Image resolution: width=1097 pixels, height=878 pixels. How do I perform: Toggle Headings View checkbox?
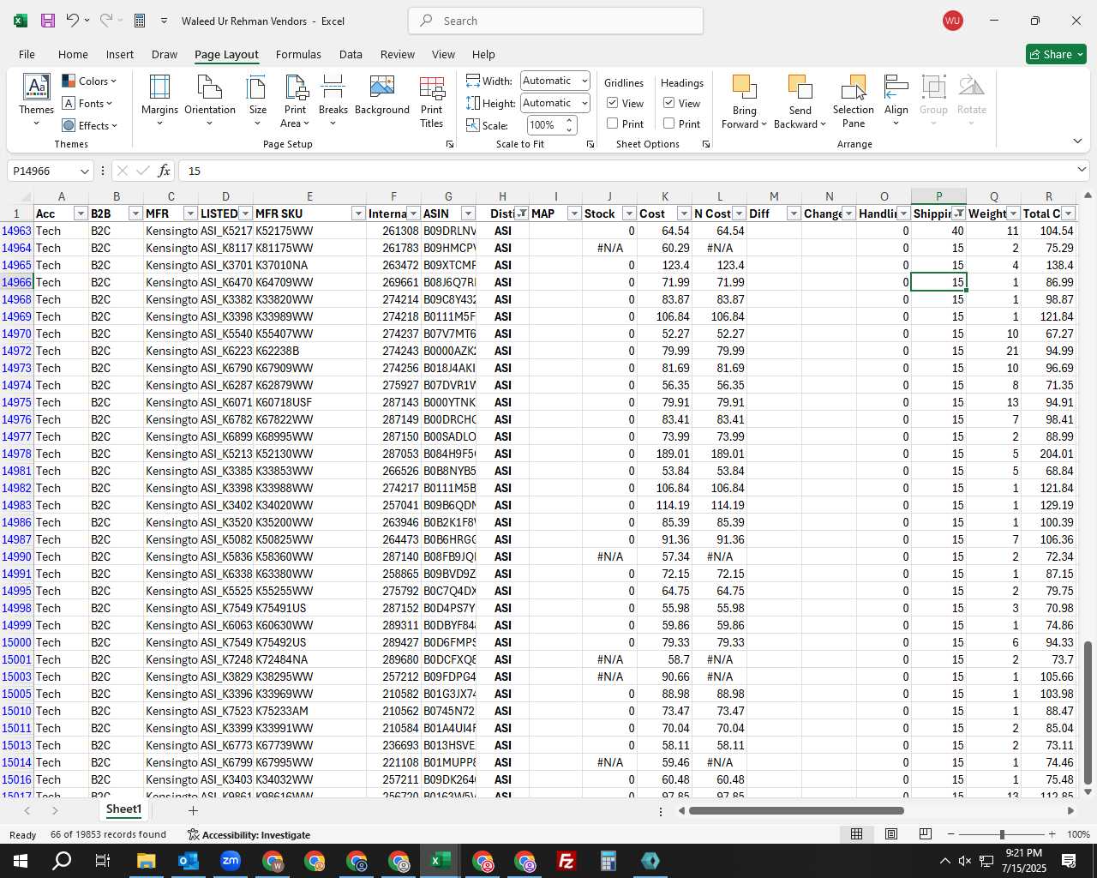click(x=669, y=103)
